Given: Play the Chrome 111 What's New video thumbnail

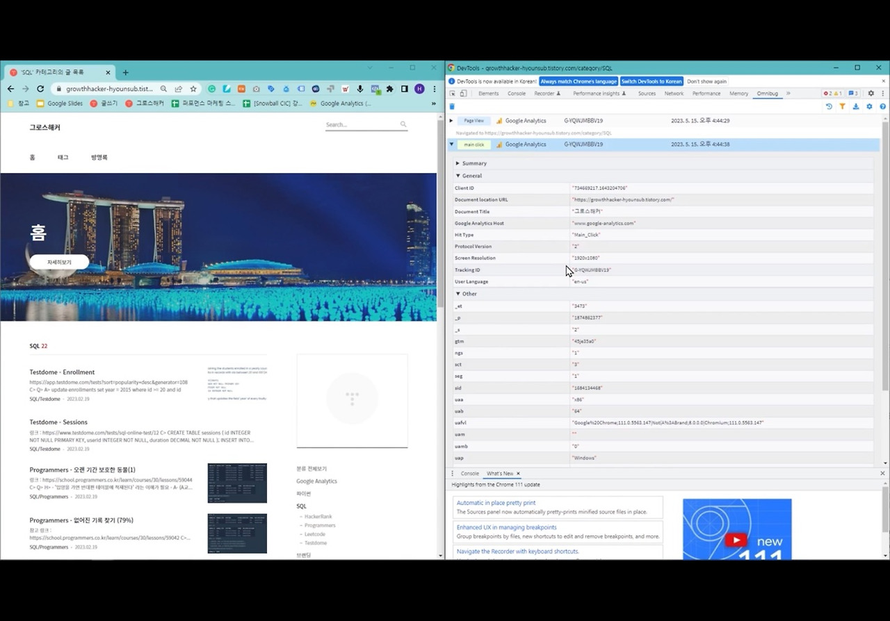Looking at the screenshot, I should [737, 529].
